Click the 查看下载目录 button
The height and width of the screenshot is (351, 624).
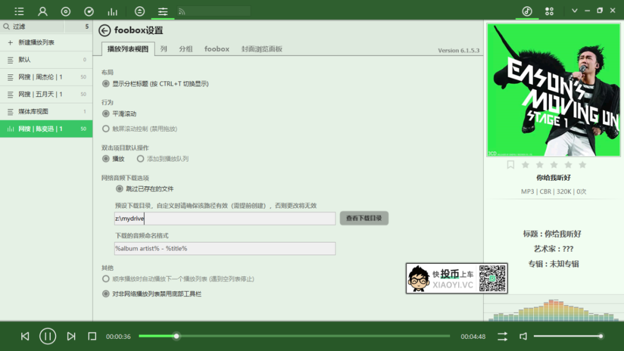point(364,218)
